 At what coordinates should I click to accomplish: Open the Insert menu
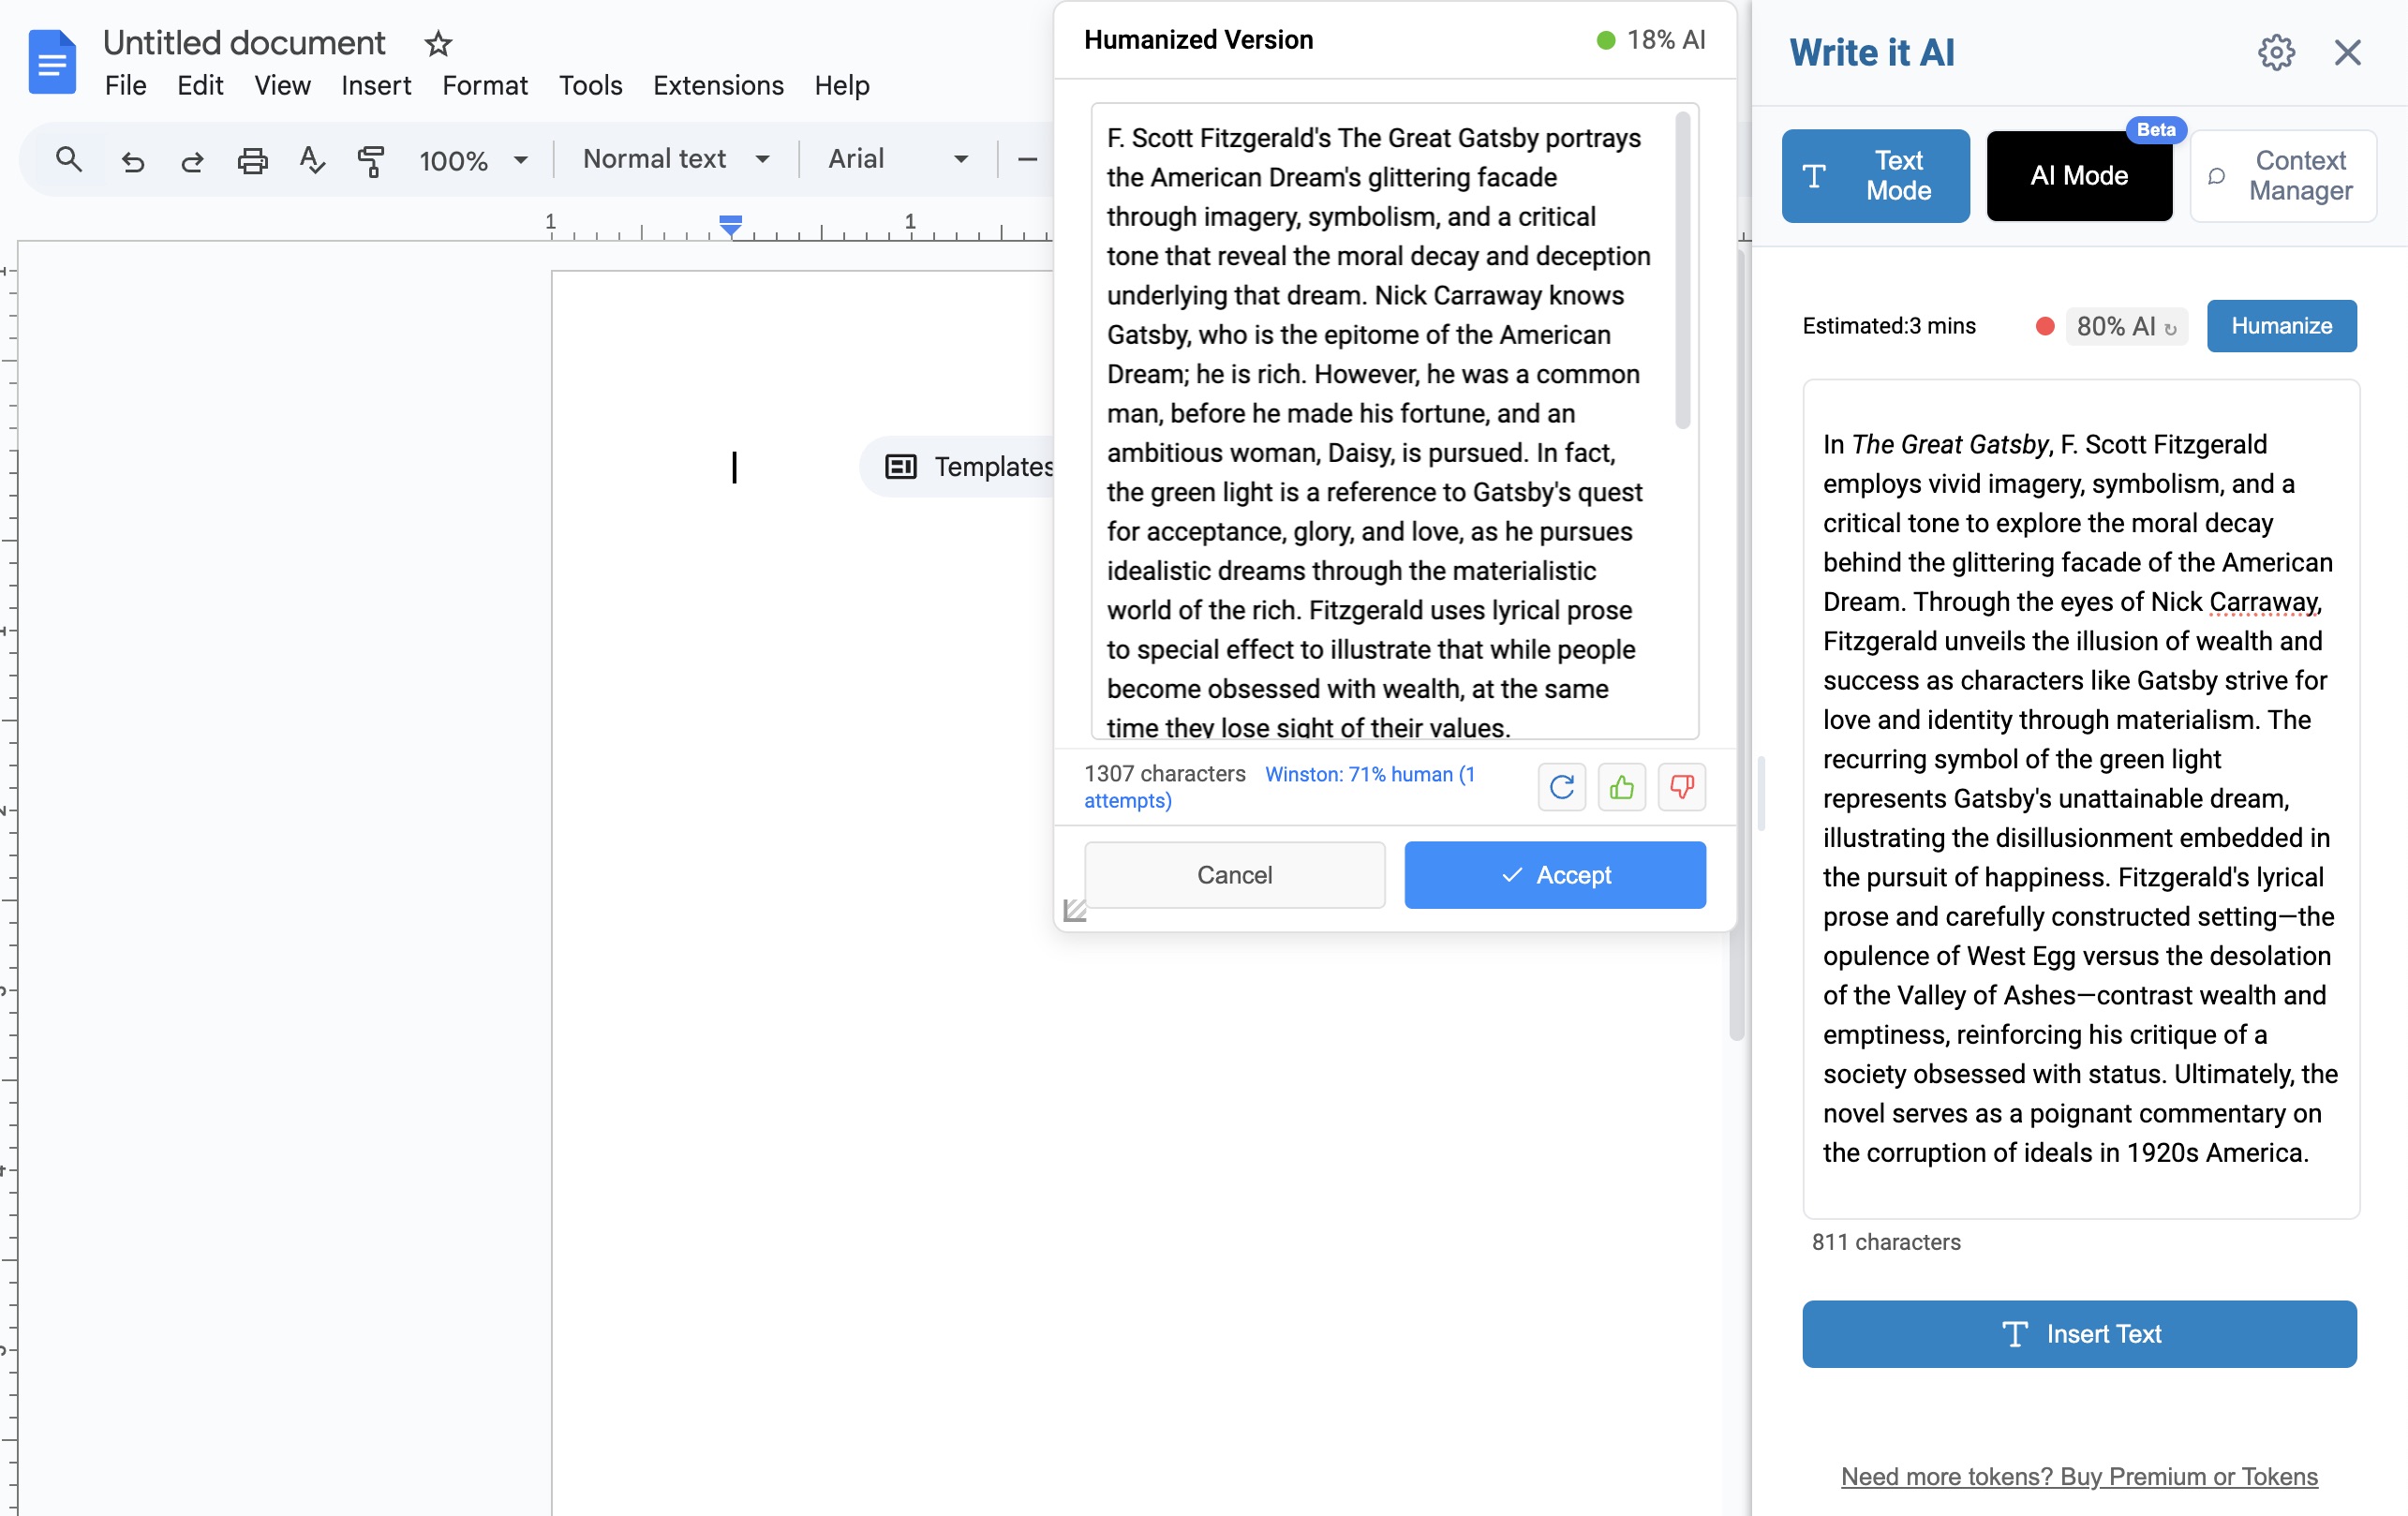(376, 85)
